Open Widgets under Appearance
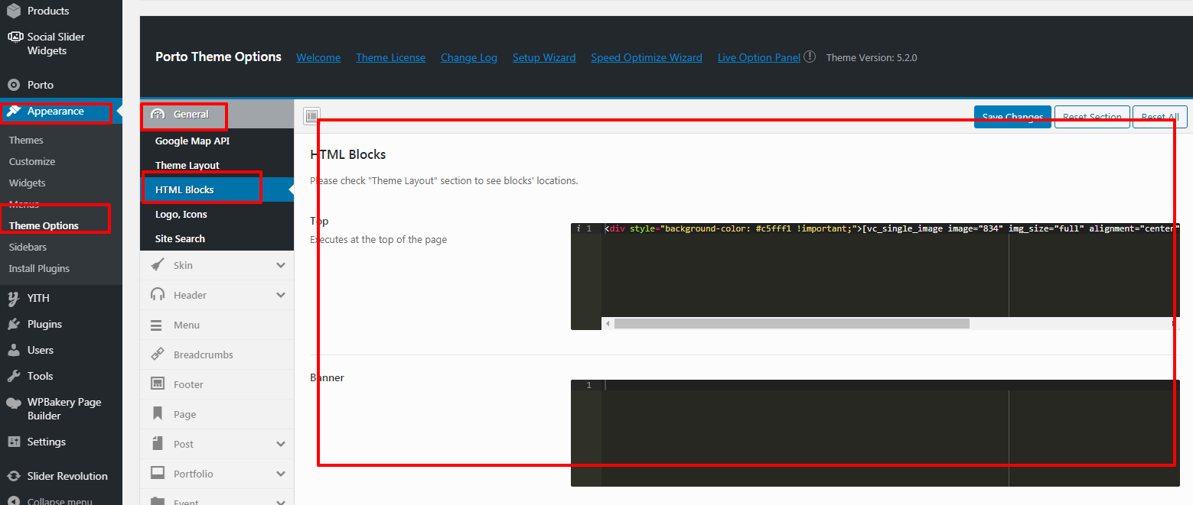Image resolution: width=1193 pixels, height=505 pixels. 28,183
